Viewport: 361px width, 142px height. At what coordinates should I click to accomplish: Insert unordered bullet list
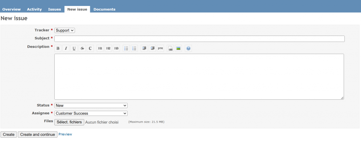[x=126, y=48]
